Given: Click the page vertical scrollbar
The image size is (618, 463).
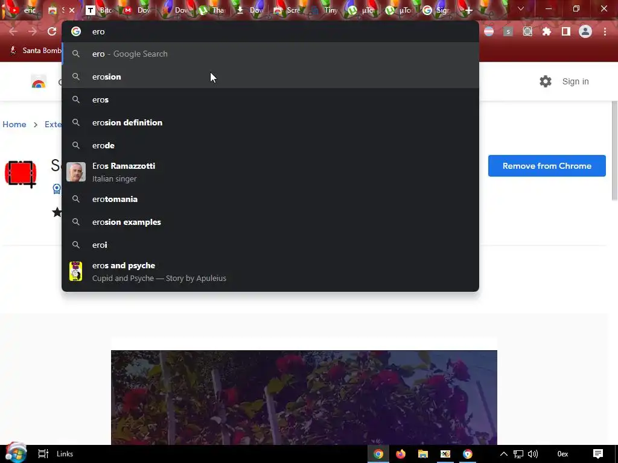Looking at the screenshot, I should point(614,151).
